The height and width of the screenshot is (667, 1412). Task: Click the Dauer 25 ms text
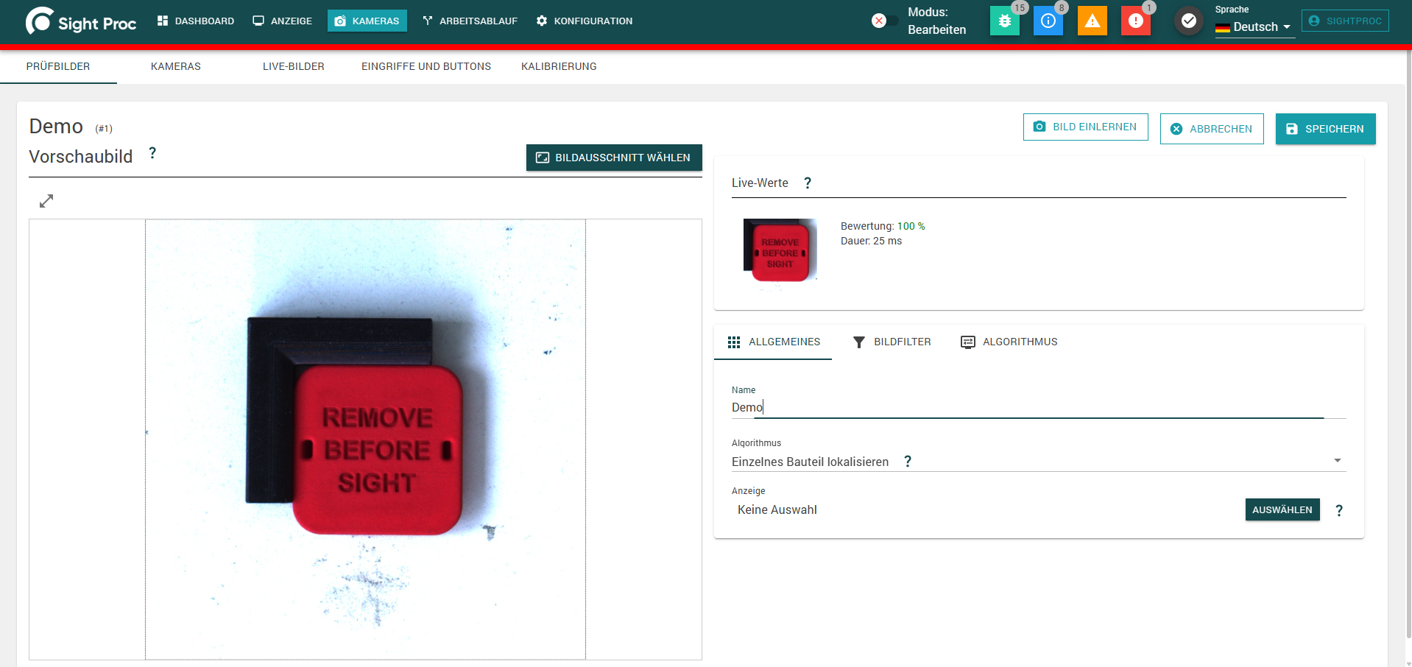click(x=871, y=241)
